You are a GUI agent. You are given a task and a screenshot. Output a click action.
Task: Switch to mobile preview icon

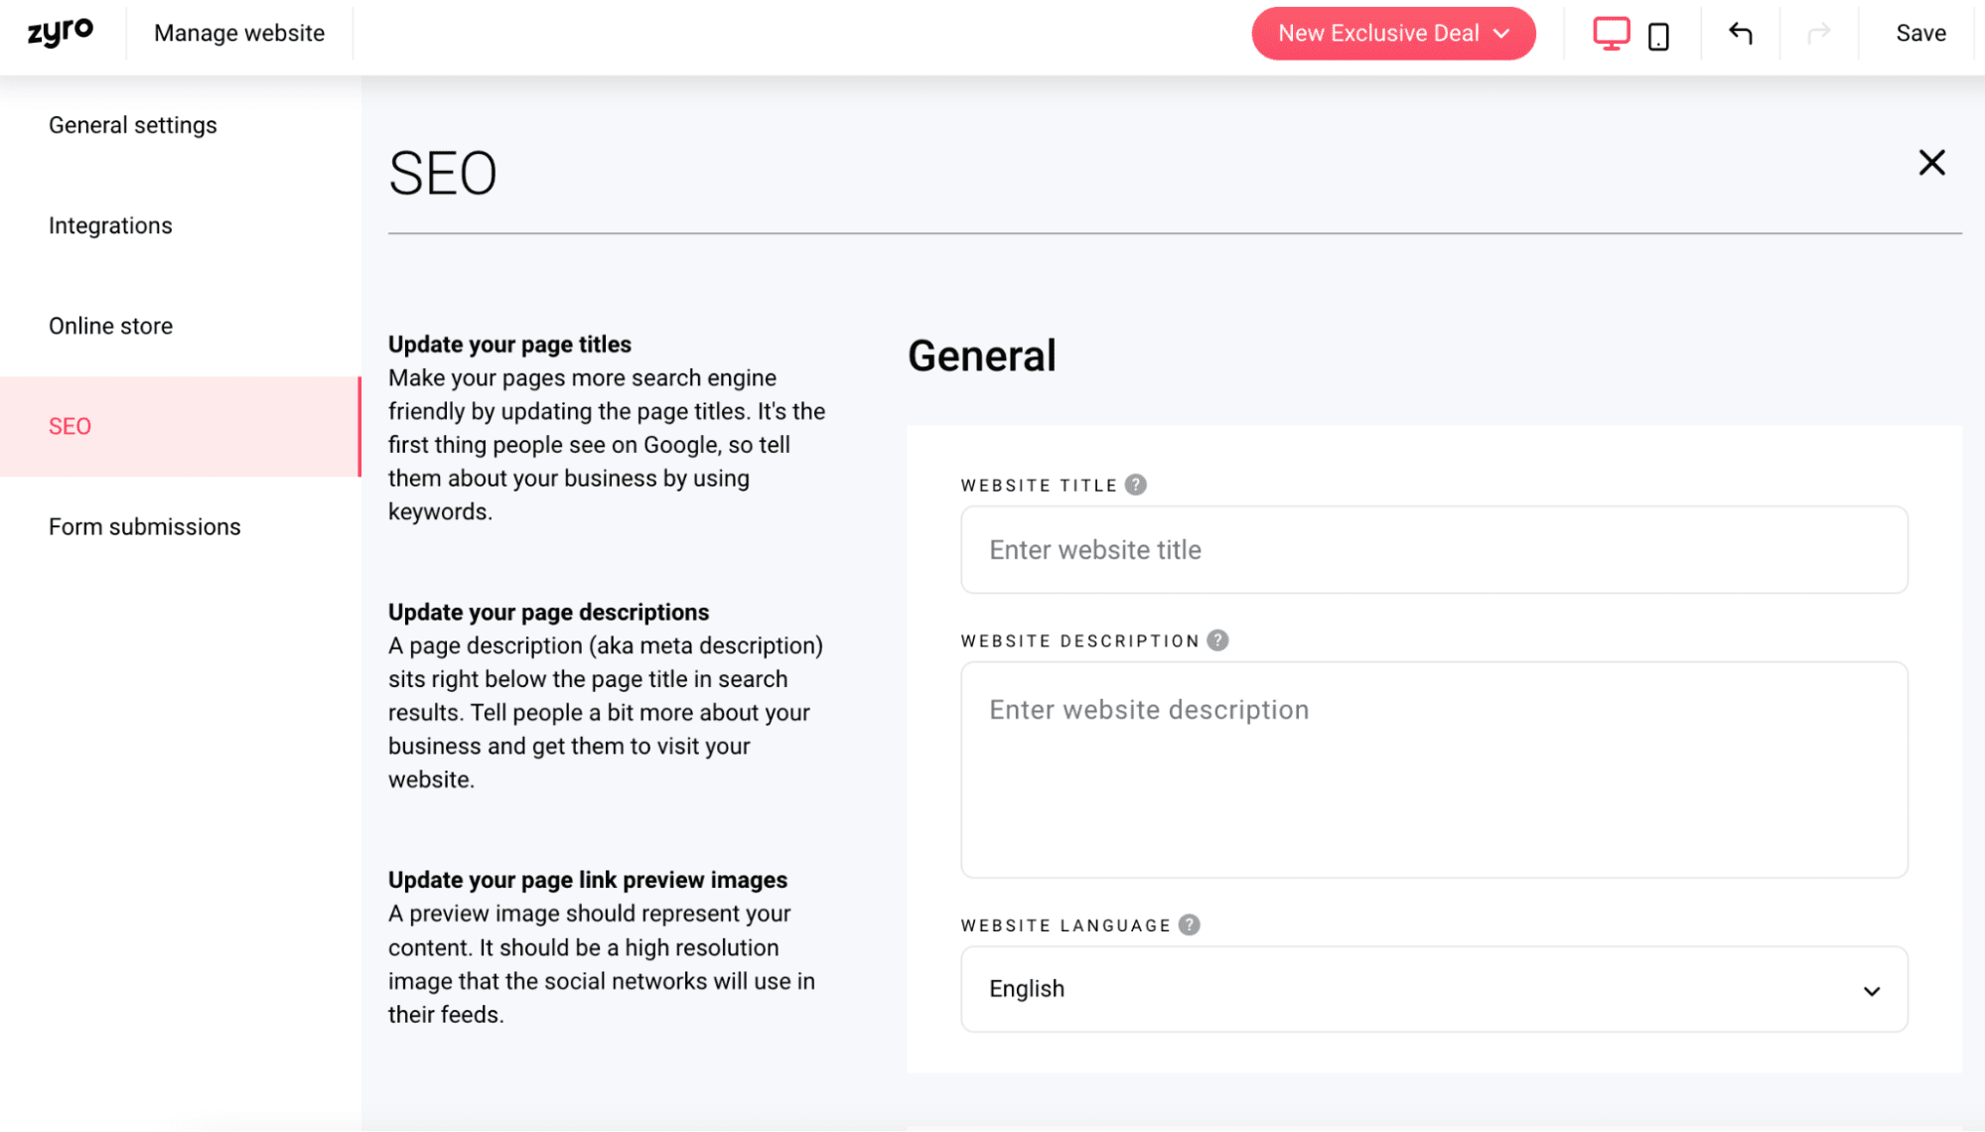pos(1658,36)
